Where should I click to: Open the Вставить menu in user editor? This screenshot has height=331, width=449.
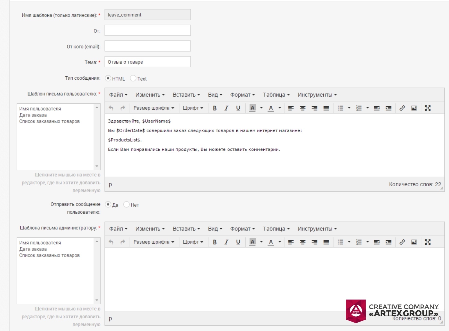186,95
